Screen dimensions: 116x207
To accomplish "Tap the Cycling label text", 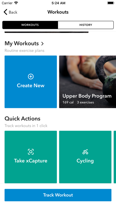I will coord(85,161).
